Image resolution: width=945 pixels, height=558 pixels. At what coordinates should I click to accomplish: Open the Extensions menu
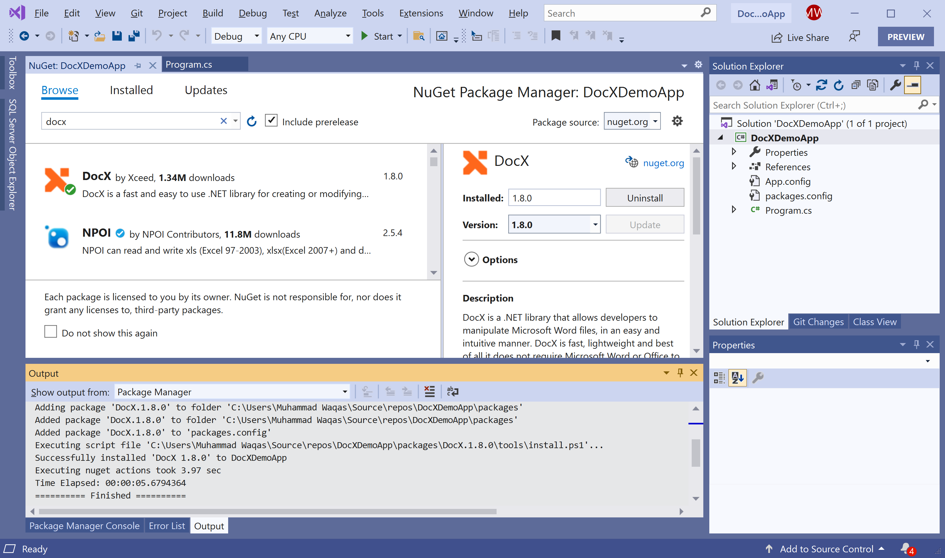coord(421,14)
